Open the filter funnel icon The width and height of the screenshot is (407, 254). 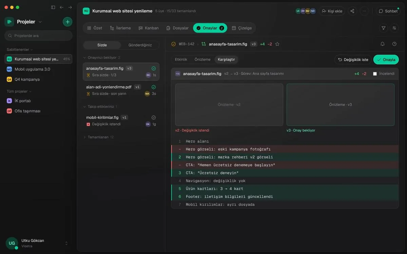[x=384, y=28]
